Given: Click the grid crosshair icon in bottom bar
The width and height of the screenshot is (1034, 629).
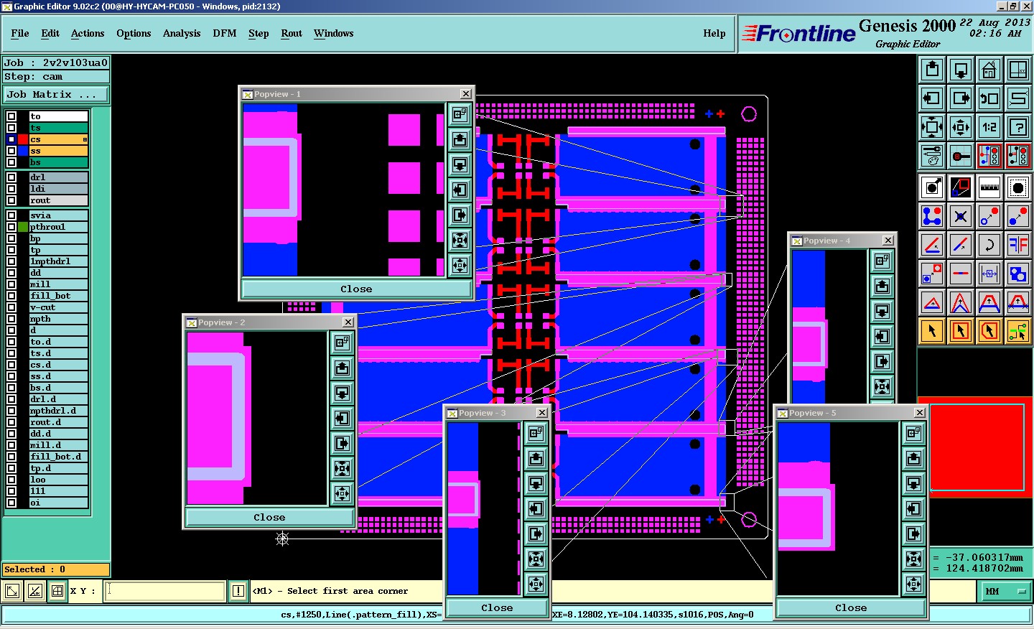Looking at the screenshot, I should tap(57, 591).
